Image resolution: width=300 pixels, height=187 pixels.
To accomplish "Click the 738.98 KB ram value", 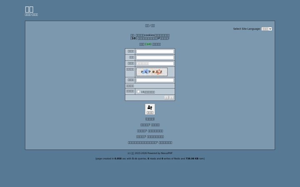I will [192, 158].
